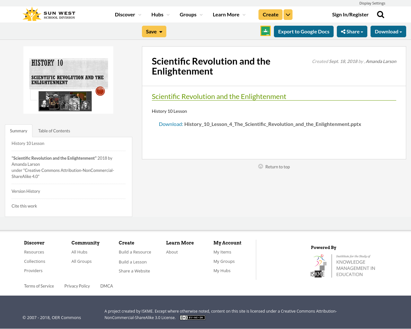411x329 pixels.
Task: Open Display Settings
Action: point(372,3)
